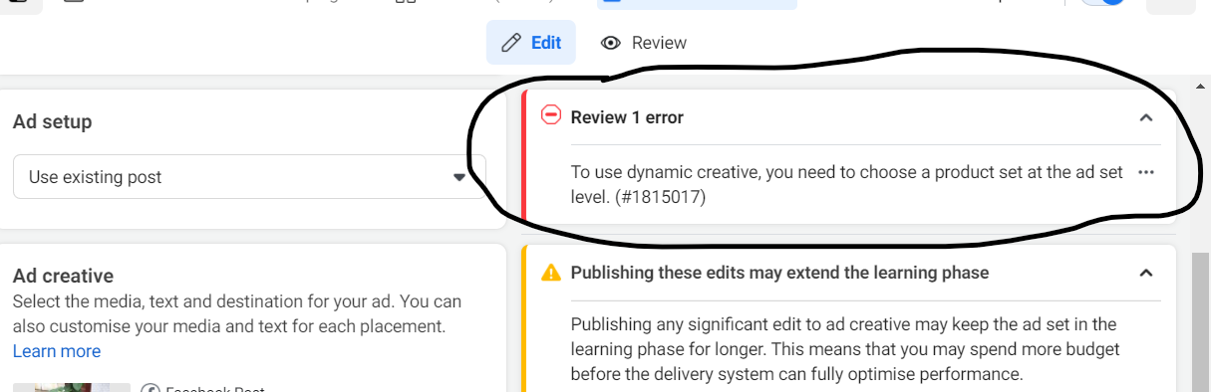Click the Review 1 error title
The image size is (1211, 392).
click(x=627, y=117)
